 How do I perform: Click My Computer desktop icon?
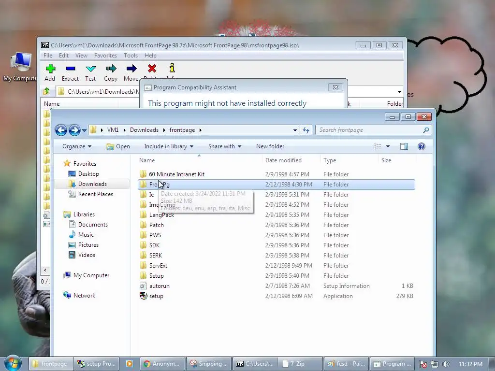point(20,67)
